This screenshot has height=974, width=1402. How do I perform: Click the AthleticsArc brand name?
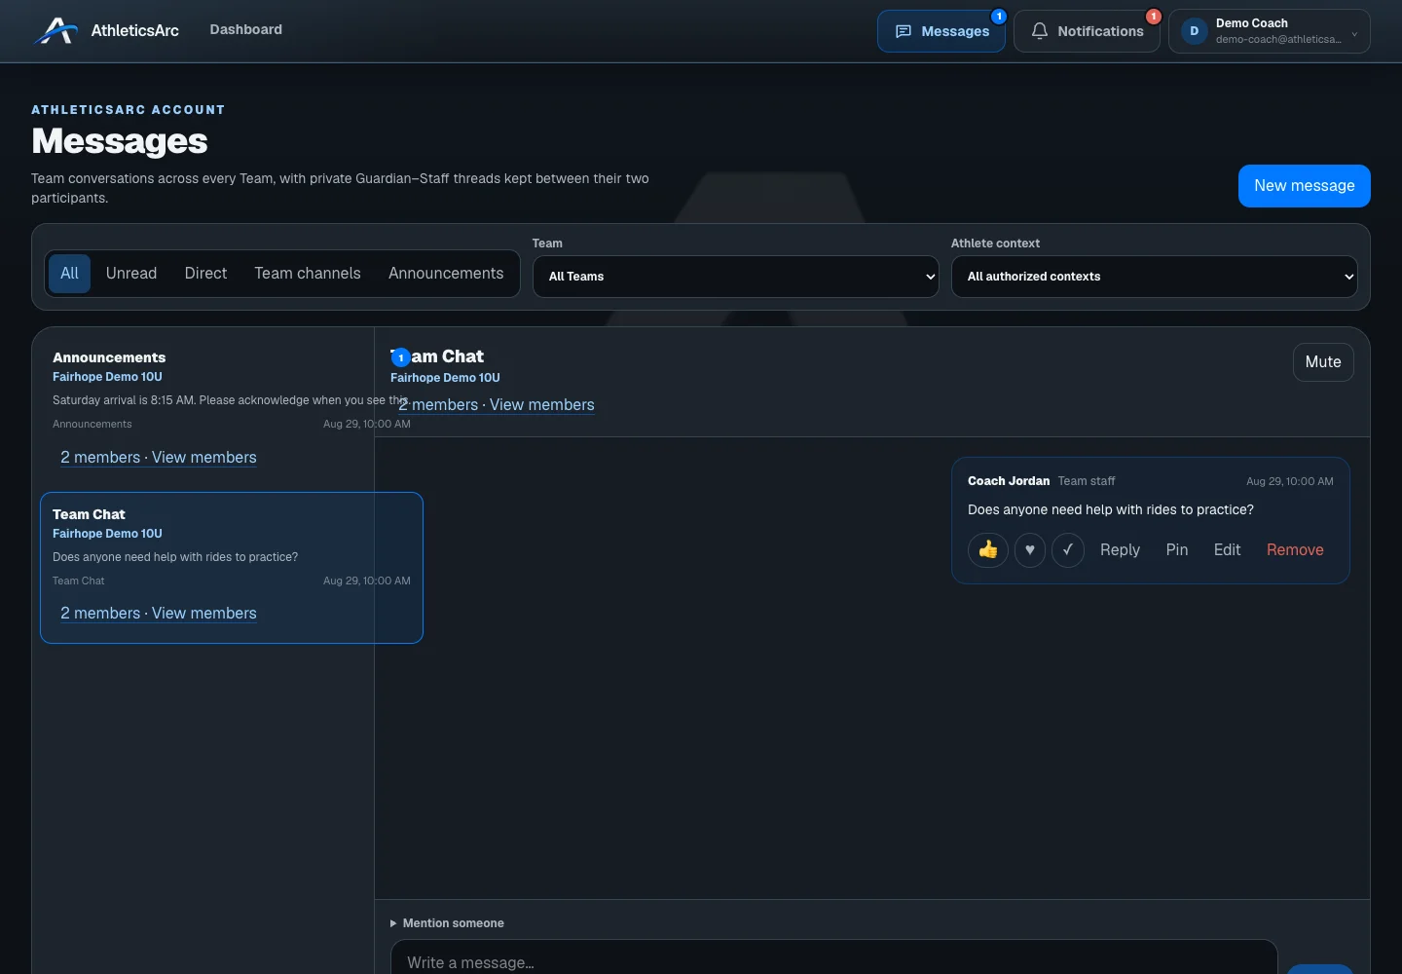135,31
